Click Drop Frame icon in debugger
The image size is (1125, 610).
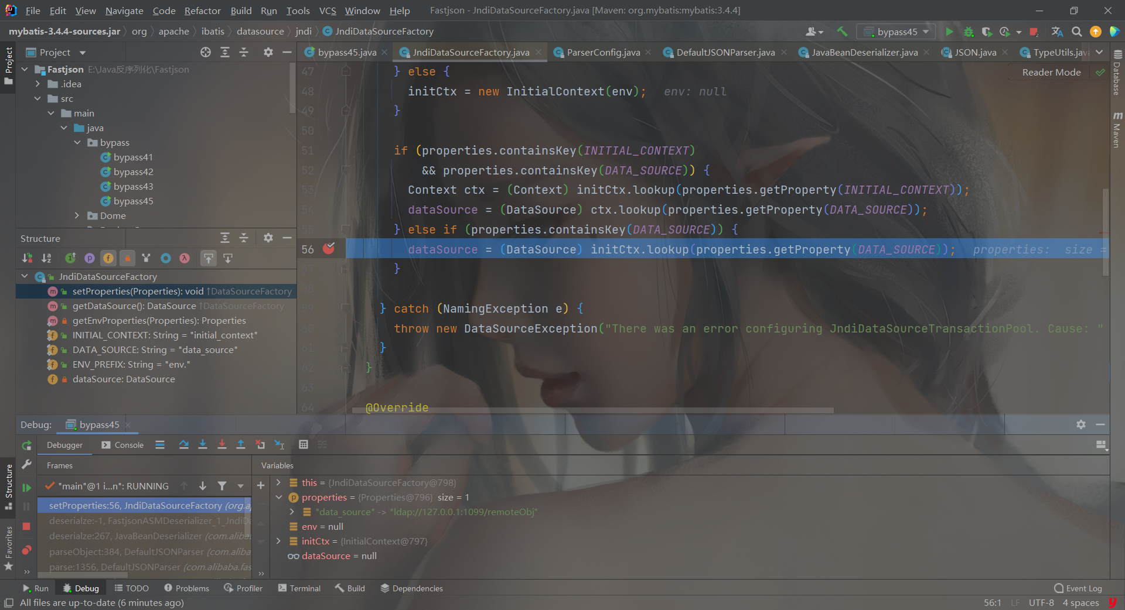tap(260, 445)
